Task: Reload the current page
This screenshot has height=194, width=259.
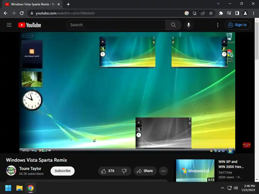Action: click(22, 13)
